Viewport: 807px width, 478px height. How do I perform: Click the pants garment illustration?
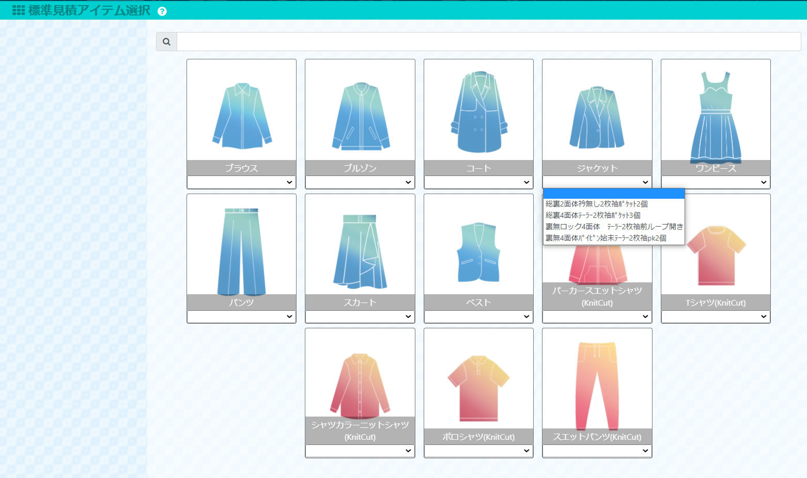241,251
